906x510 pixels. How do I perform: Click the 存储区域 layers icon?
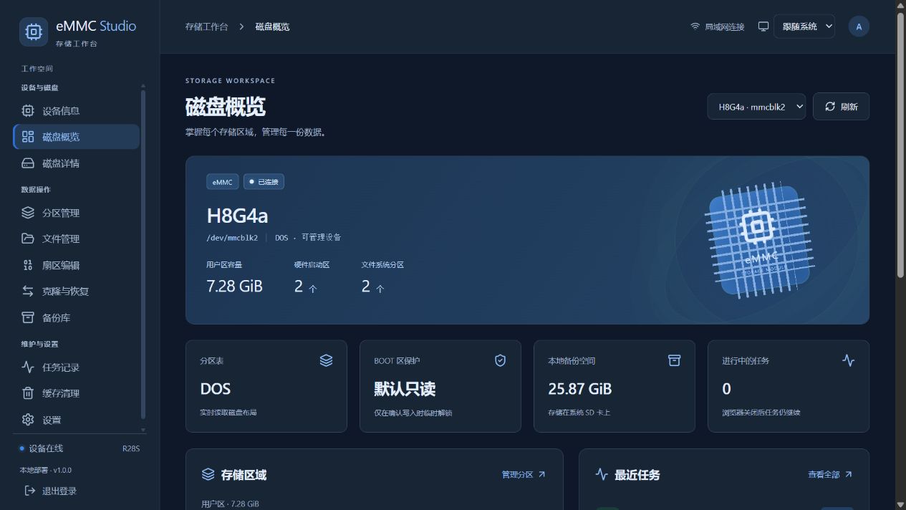coord(208,474)
